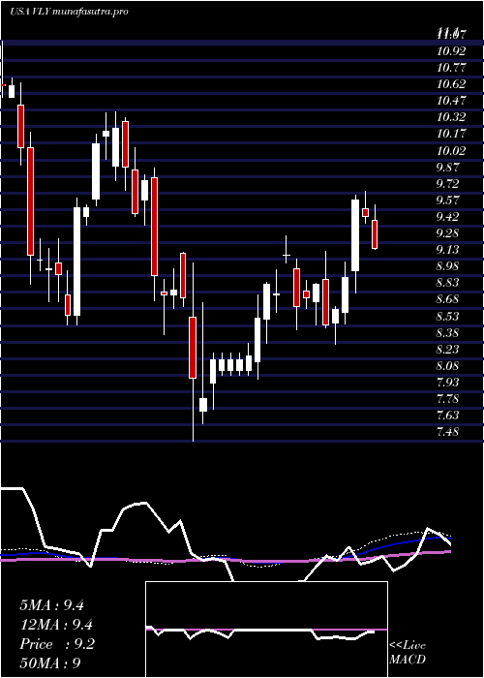Select the lowest white candle near 7.63
The image size is (484, 678).
[203, 405]
